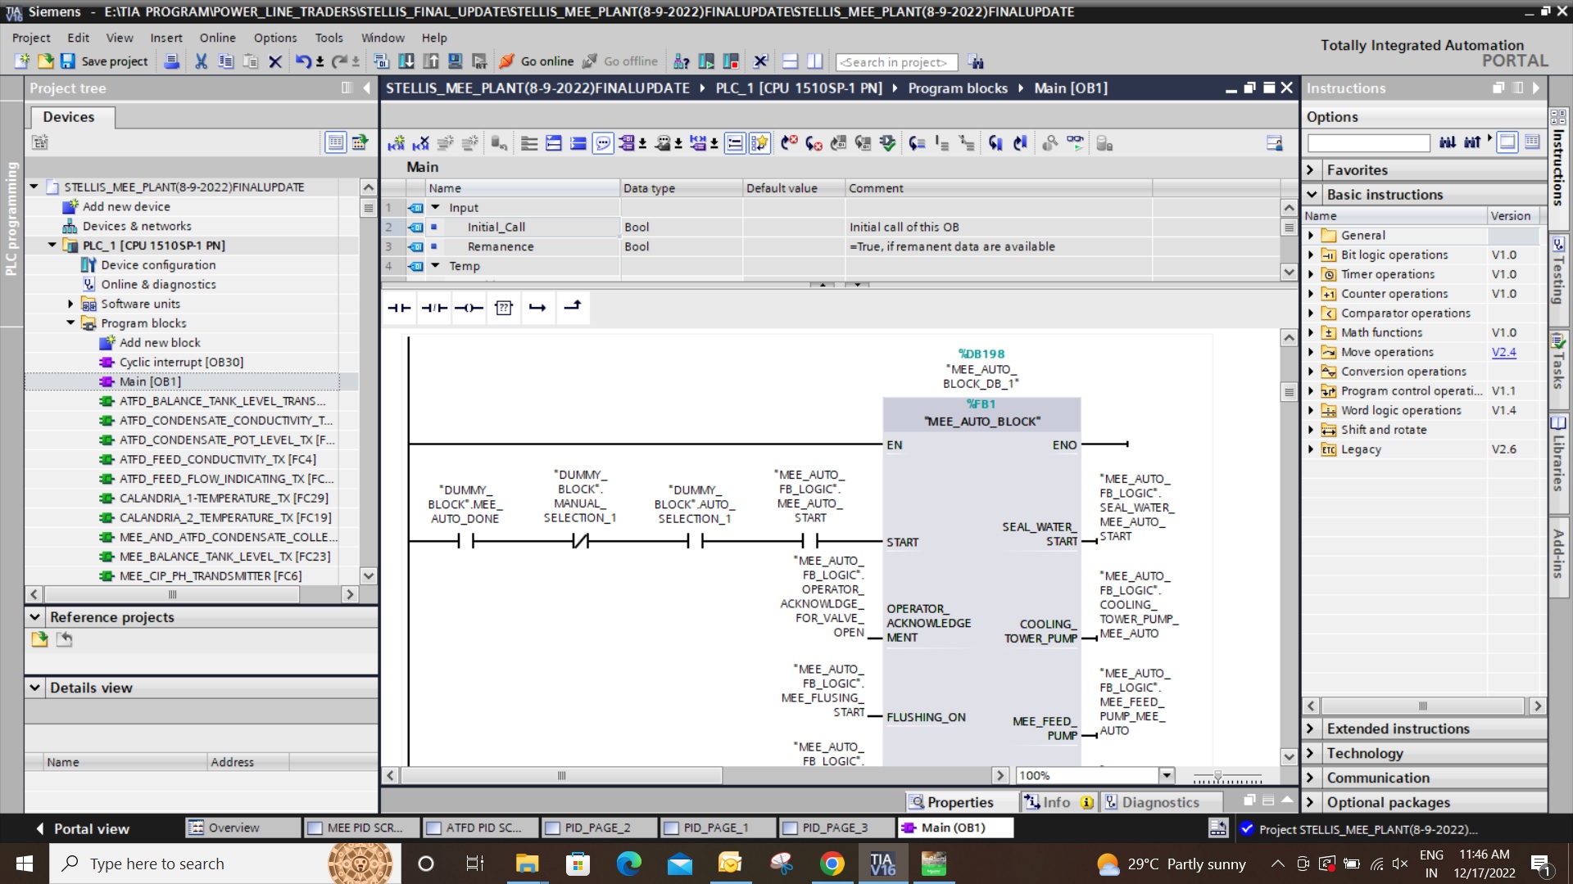The width and height of the screenshot is (1573, 884).
Task: Insert network icon in block toolbar
Action: pyautogui.click(x=396, y=144)
